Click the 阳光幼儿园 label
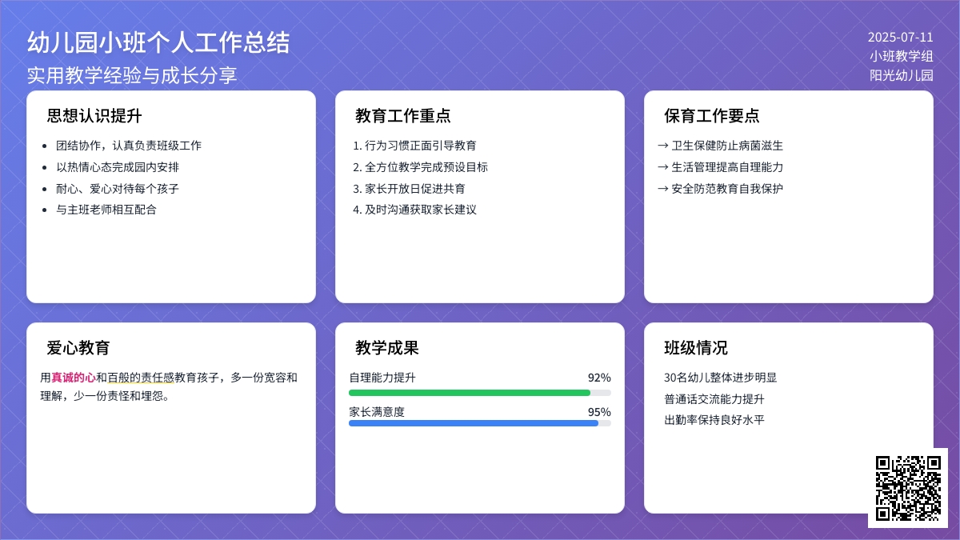 (902, 76)
